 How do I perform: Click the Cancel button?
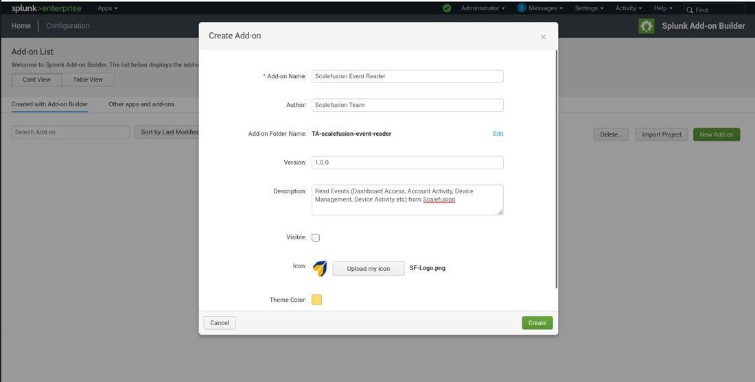tap(220, 323)
